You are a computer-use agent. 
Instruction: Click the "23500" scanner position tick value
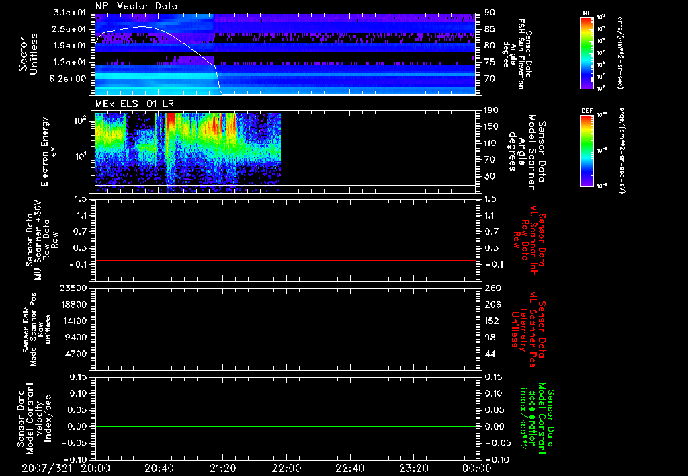[73, 288]
